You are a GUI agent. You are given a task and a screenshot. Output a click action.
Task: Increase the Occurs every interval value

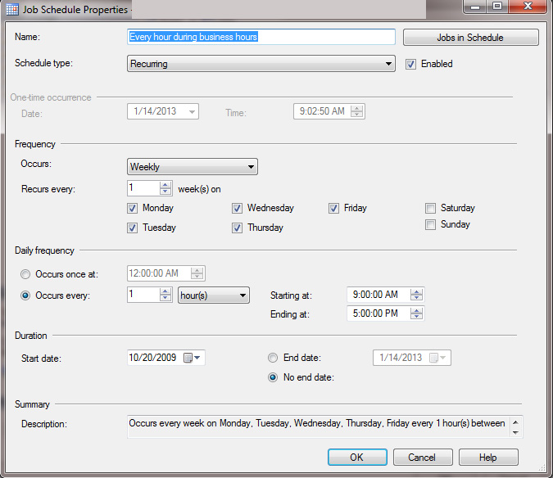165,291
